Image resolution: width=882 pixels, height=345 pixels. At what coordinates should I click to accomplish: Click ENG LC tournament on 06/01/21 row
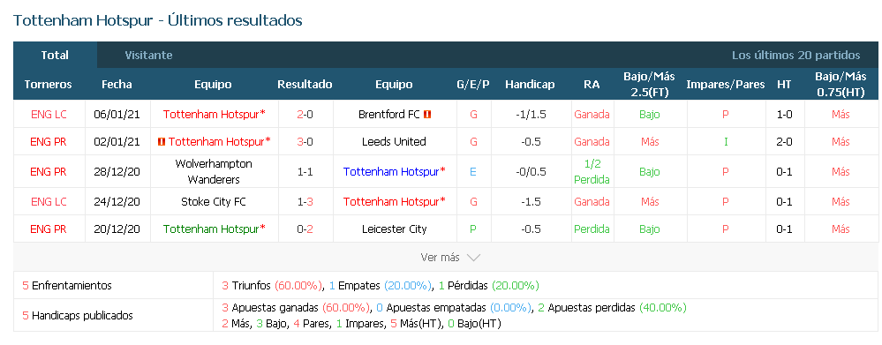coord(49,114)
